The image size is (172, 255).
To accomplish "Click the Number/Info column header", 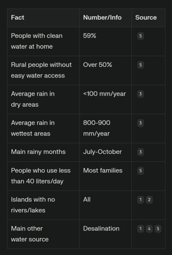I will pos(102,18).
